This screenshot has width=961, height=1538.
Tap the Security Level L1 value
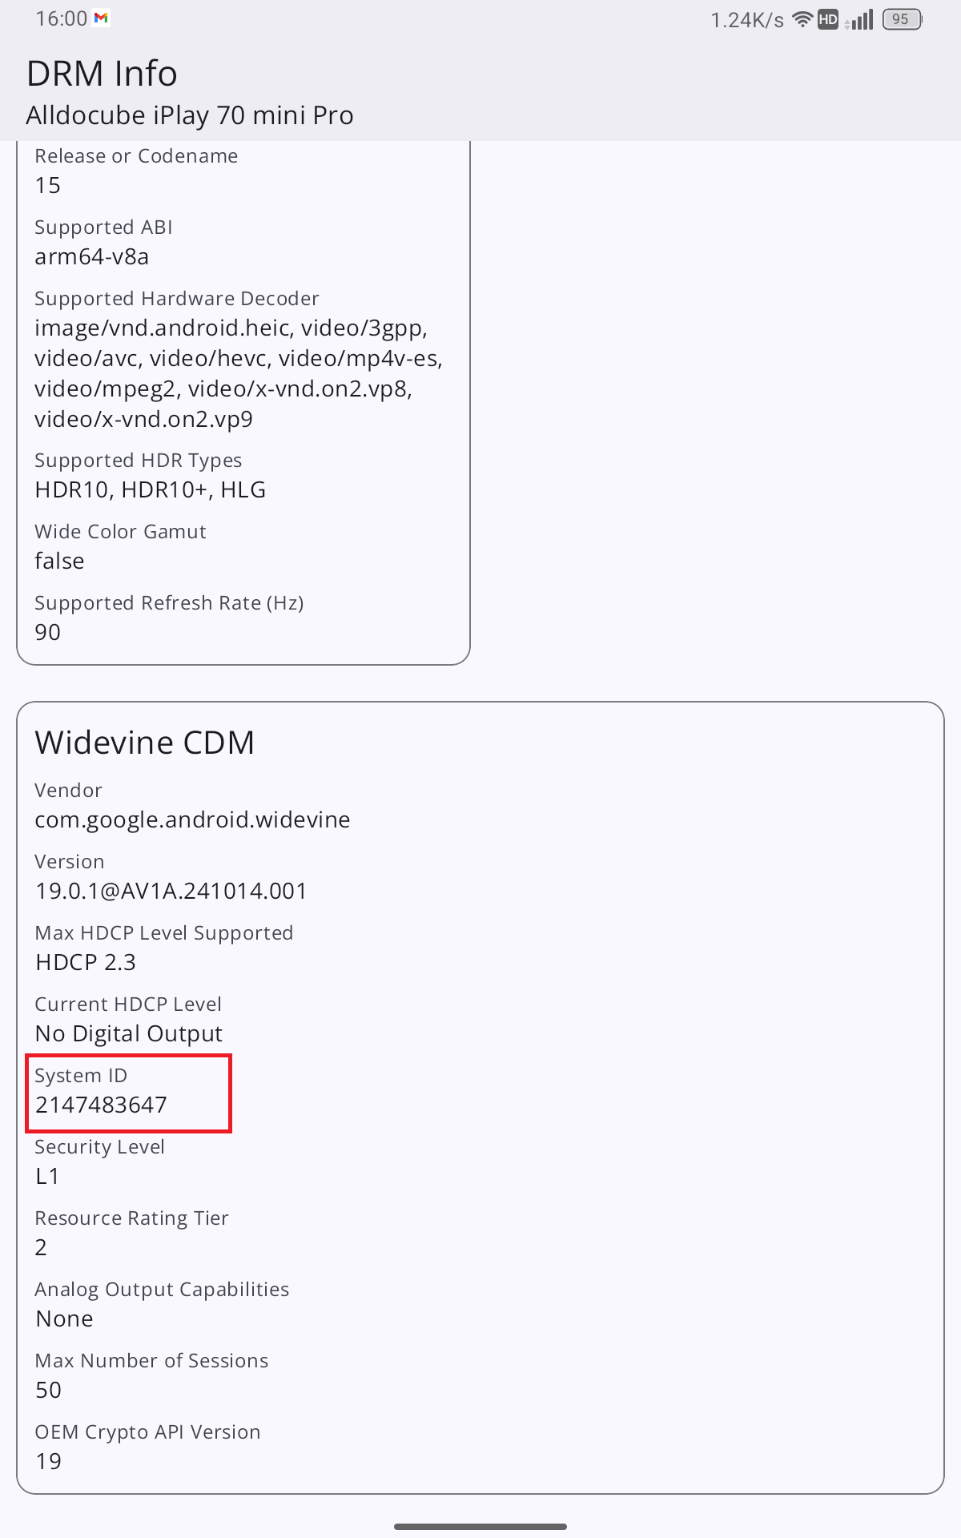tap(47, 1176)
